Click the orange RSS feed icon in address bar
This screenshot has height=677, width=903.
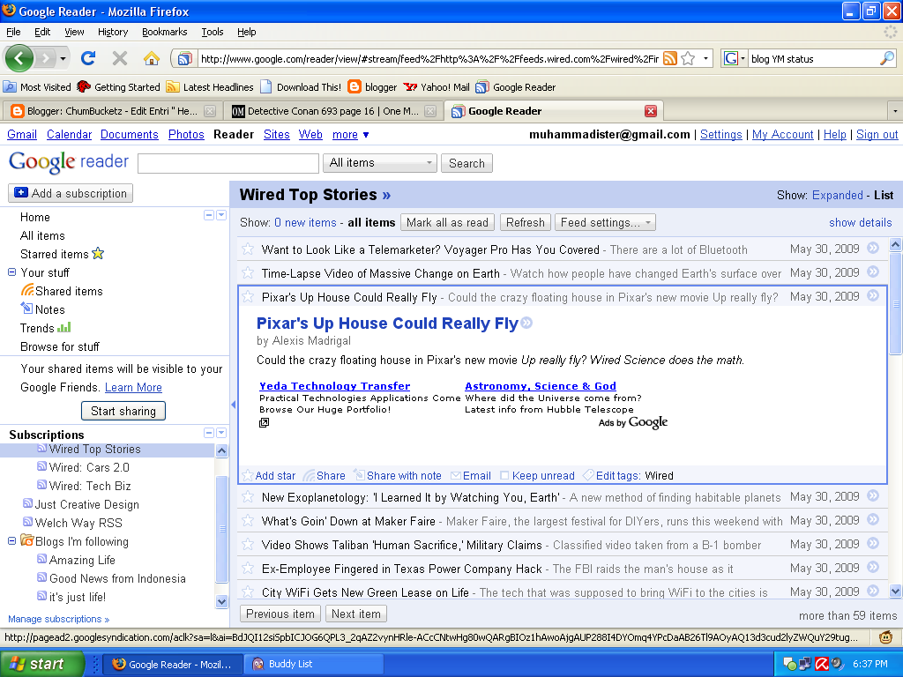pos(670,58)
